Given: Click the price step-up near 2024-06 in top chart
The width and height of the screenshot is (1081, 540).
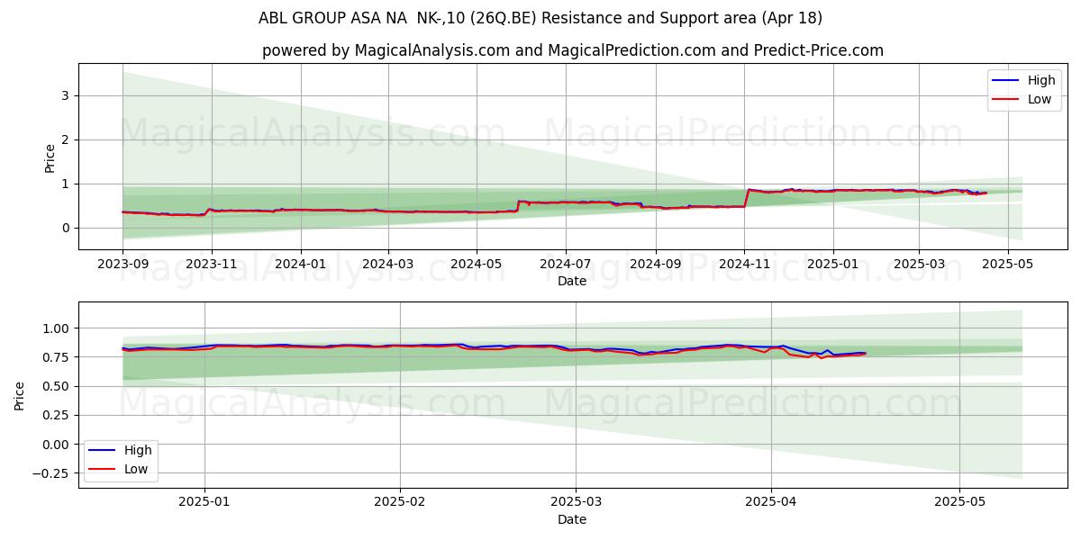Looking at the screenshot, I should (x=518, y=206).
